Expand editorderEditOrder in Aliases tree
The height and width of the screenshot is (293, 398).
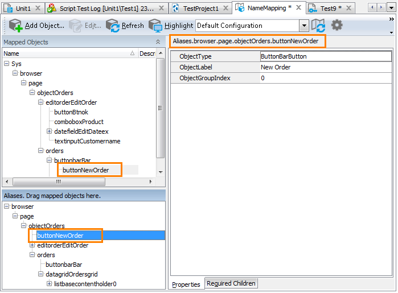click(x=32, y=245)
